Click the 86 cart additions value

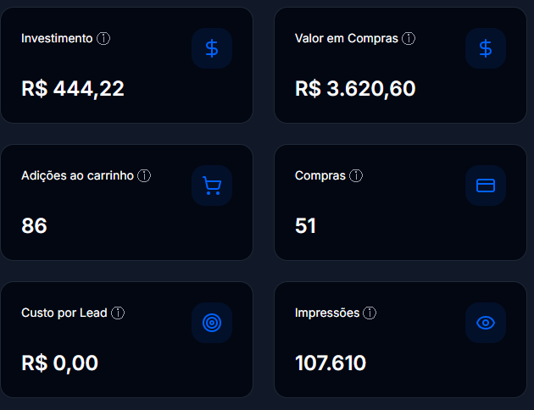click(34, 225)
